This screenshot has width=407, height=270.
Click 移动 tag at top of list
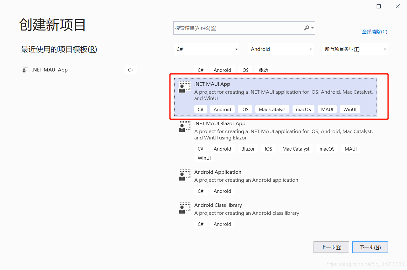pos(263,70)
